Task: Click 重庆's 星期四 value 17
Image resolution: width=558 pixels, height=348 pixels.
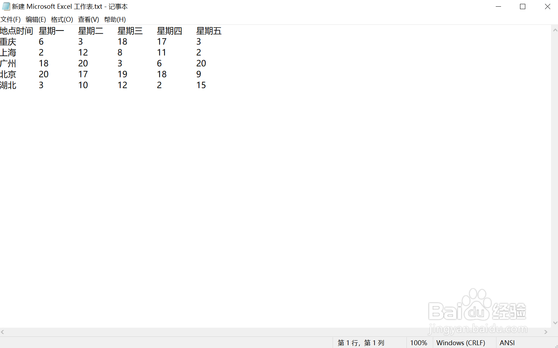Action: pos(162,42)
